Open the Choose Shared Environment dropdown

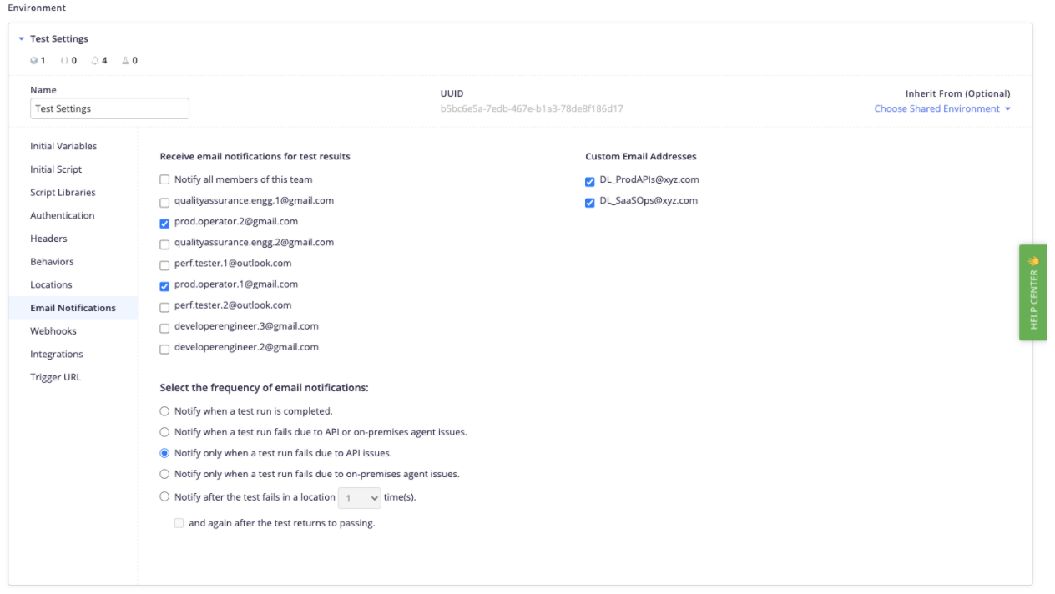pos(942,108)
